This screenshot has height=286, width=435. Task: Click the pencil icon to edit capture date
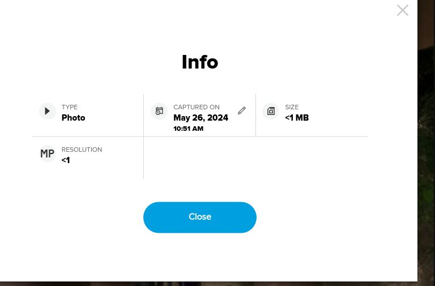pos(242,110)
